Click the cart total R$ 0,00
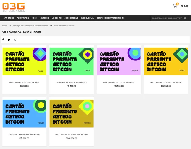This screenshot has height=149, width=191. (184, 6)
